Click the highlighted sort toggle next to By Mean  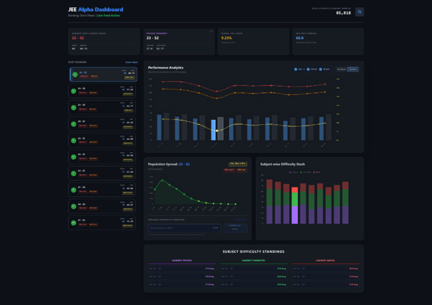pos(353,69)
